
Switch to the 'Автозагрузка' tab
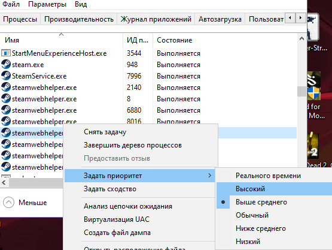point(220,19)
